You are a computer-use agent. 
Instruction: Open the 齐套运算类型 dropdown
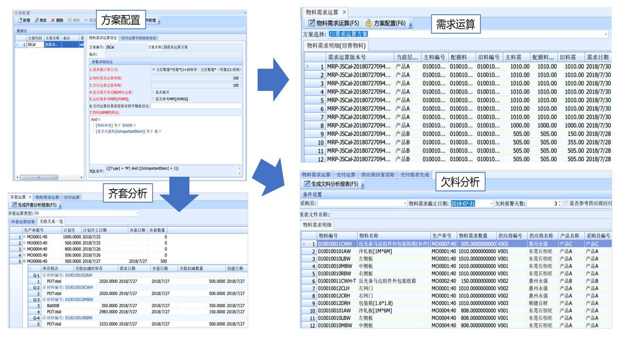tap(137, 213)
